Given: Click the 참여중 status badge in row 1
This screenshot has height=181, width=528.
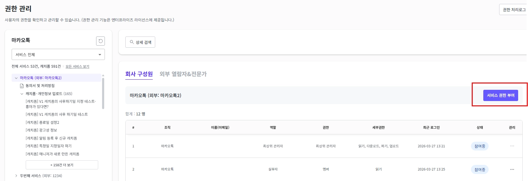Looking at the screenshot, I should coord(479,146).
